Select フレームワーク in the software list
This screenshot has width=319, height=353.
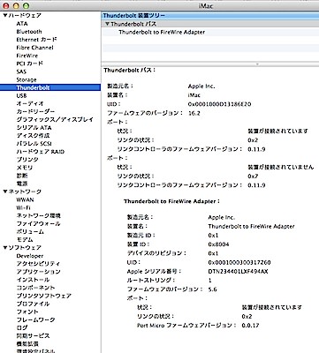pos(35,319)
